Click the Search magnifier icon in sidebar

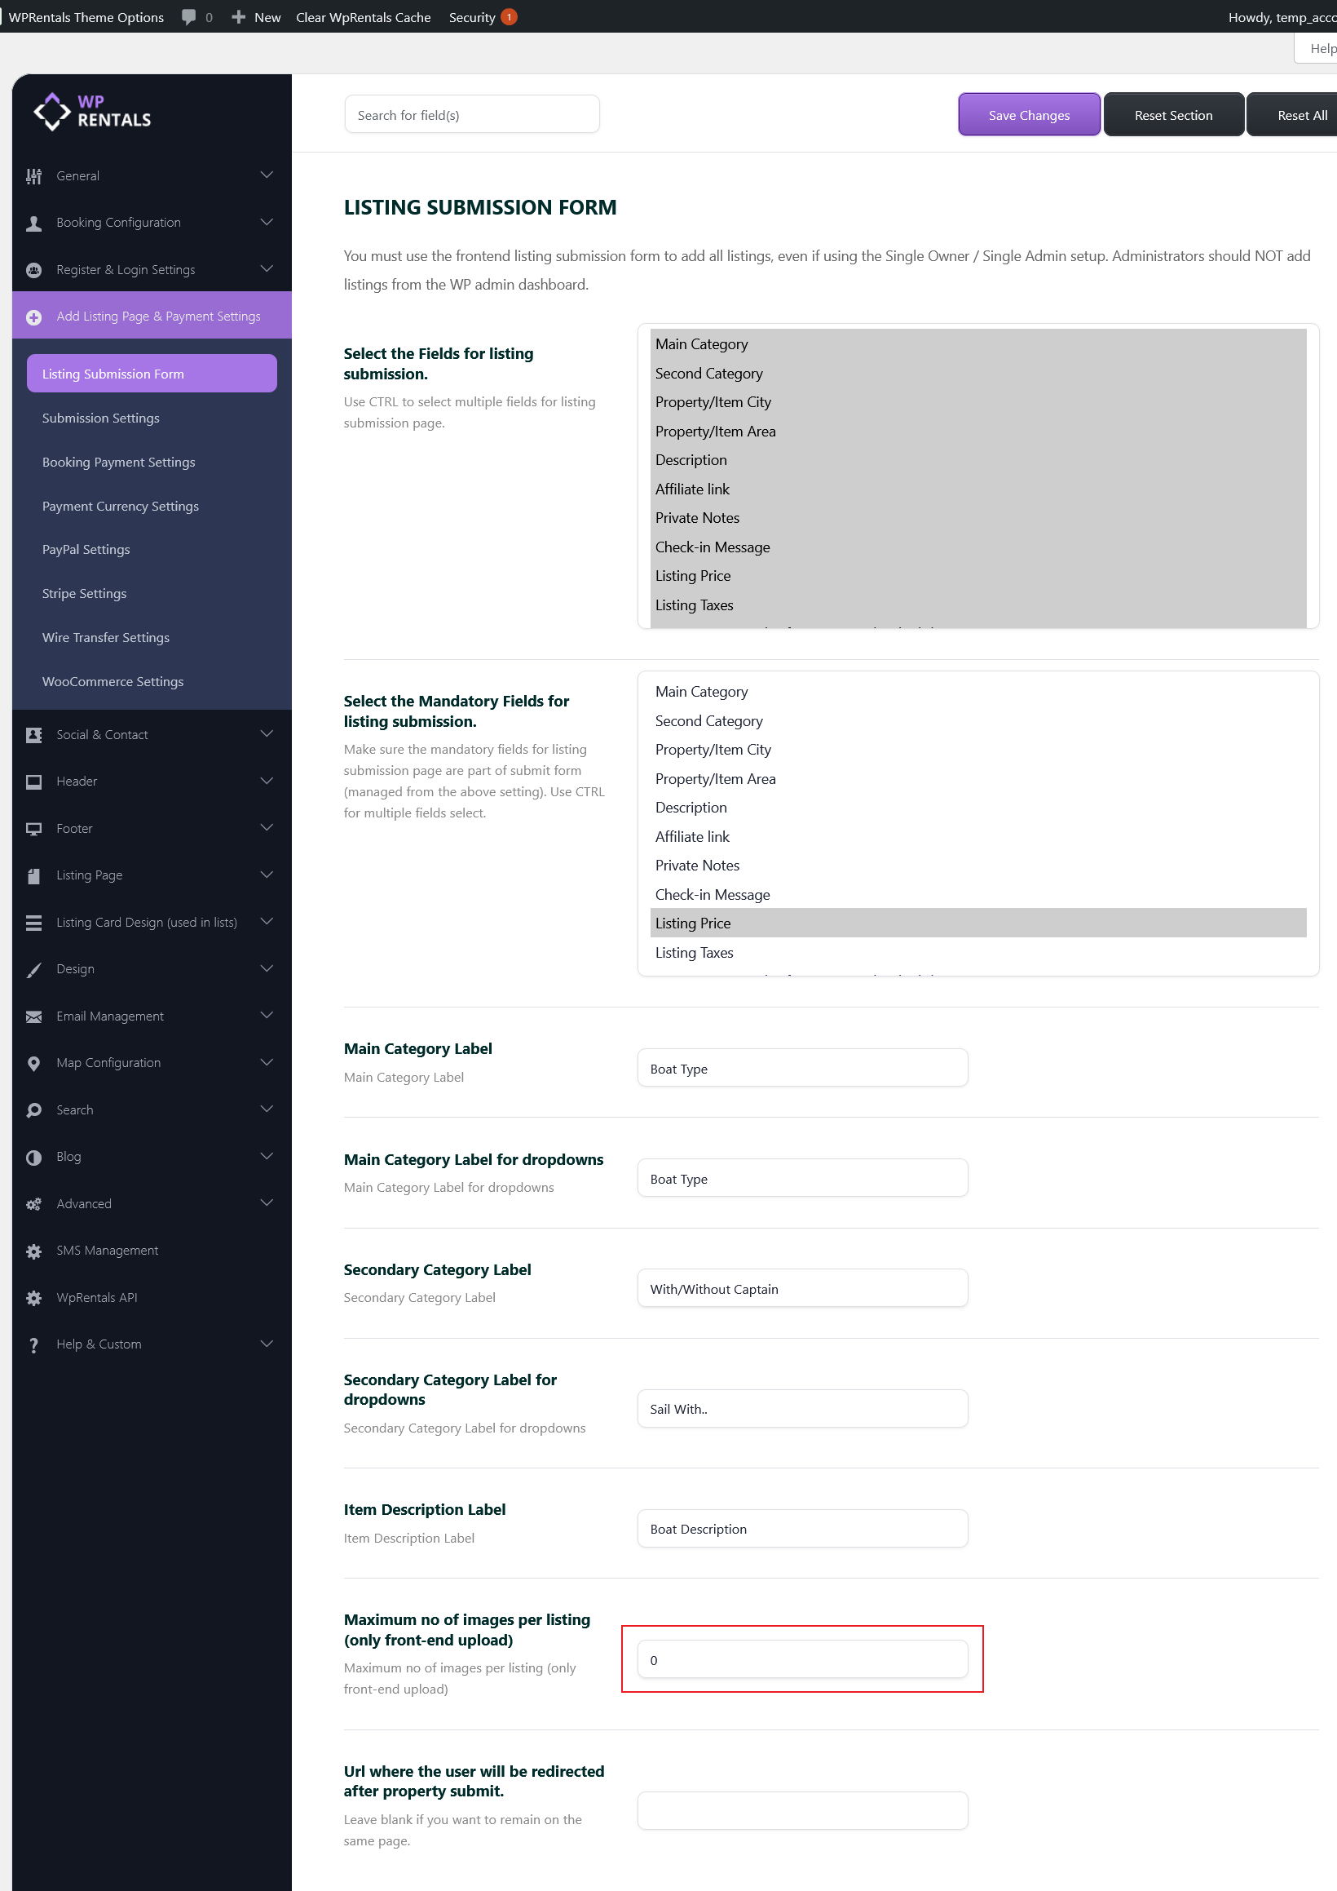[33, 1110]
